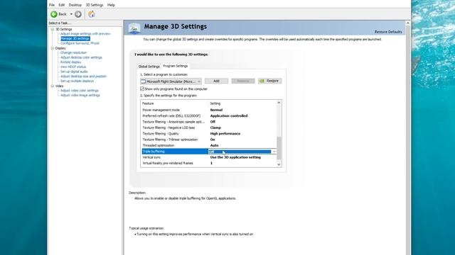Select the Threaded optimization row
The image size is (455, 255).
(209, 145)
